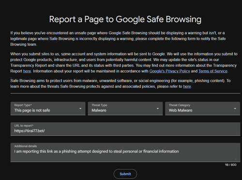Open the Threat Type dropdown
This screenshot has height=180, width=242.
(125, 109)
